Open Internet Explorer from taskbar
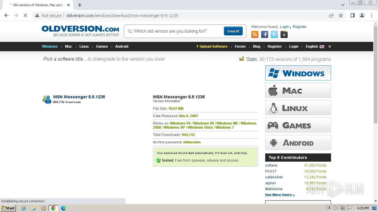 (23, 208)
